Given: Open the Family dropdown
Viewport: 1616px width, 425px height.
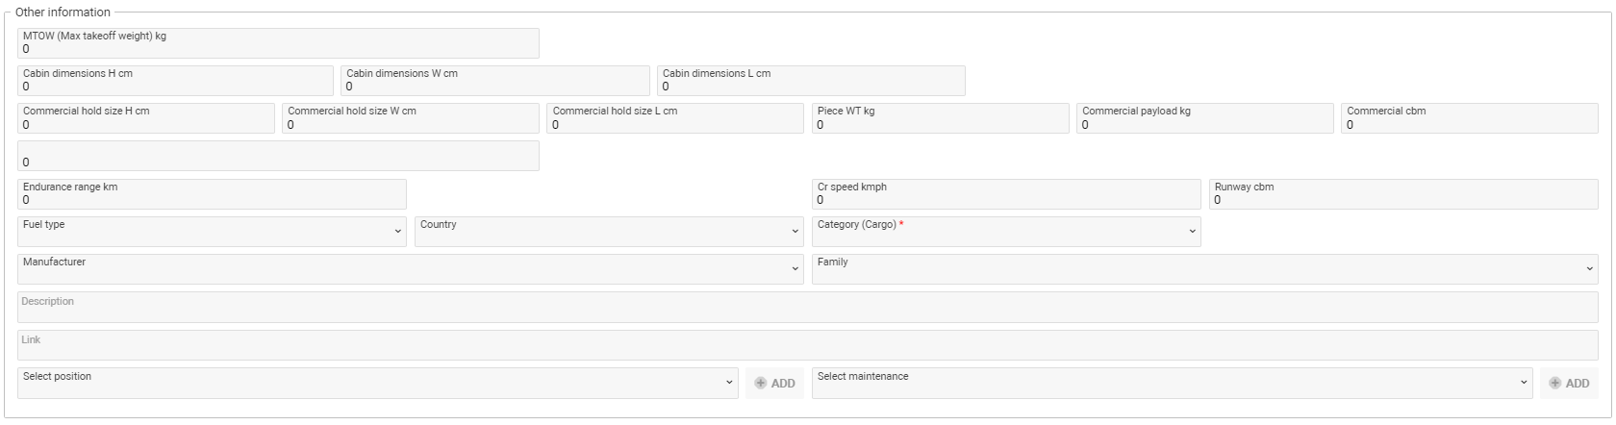Looking at the screenshot, I should (1204, 269).
